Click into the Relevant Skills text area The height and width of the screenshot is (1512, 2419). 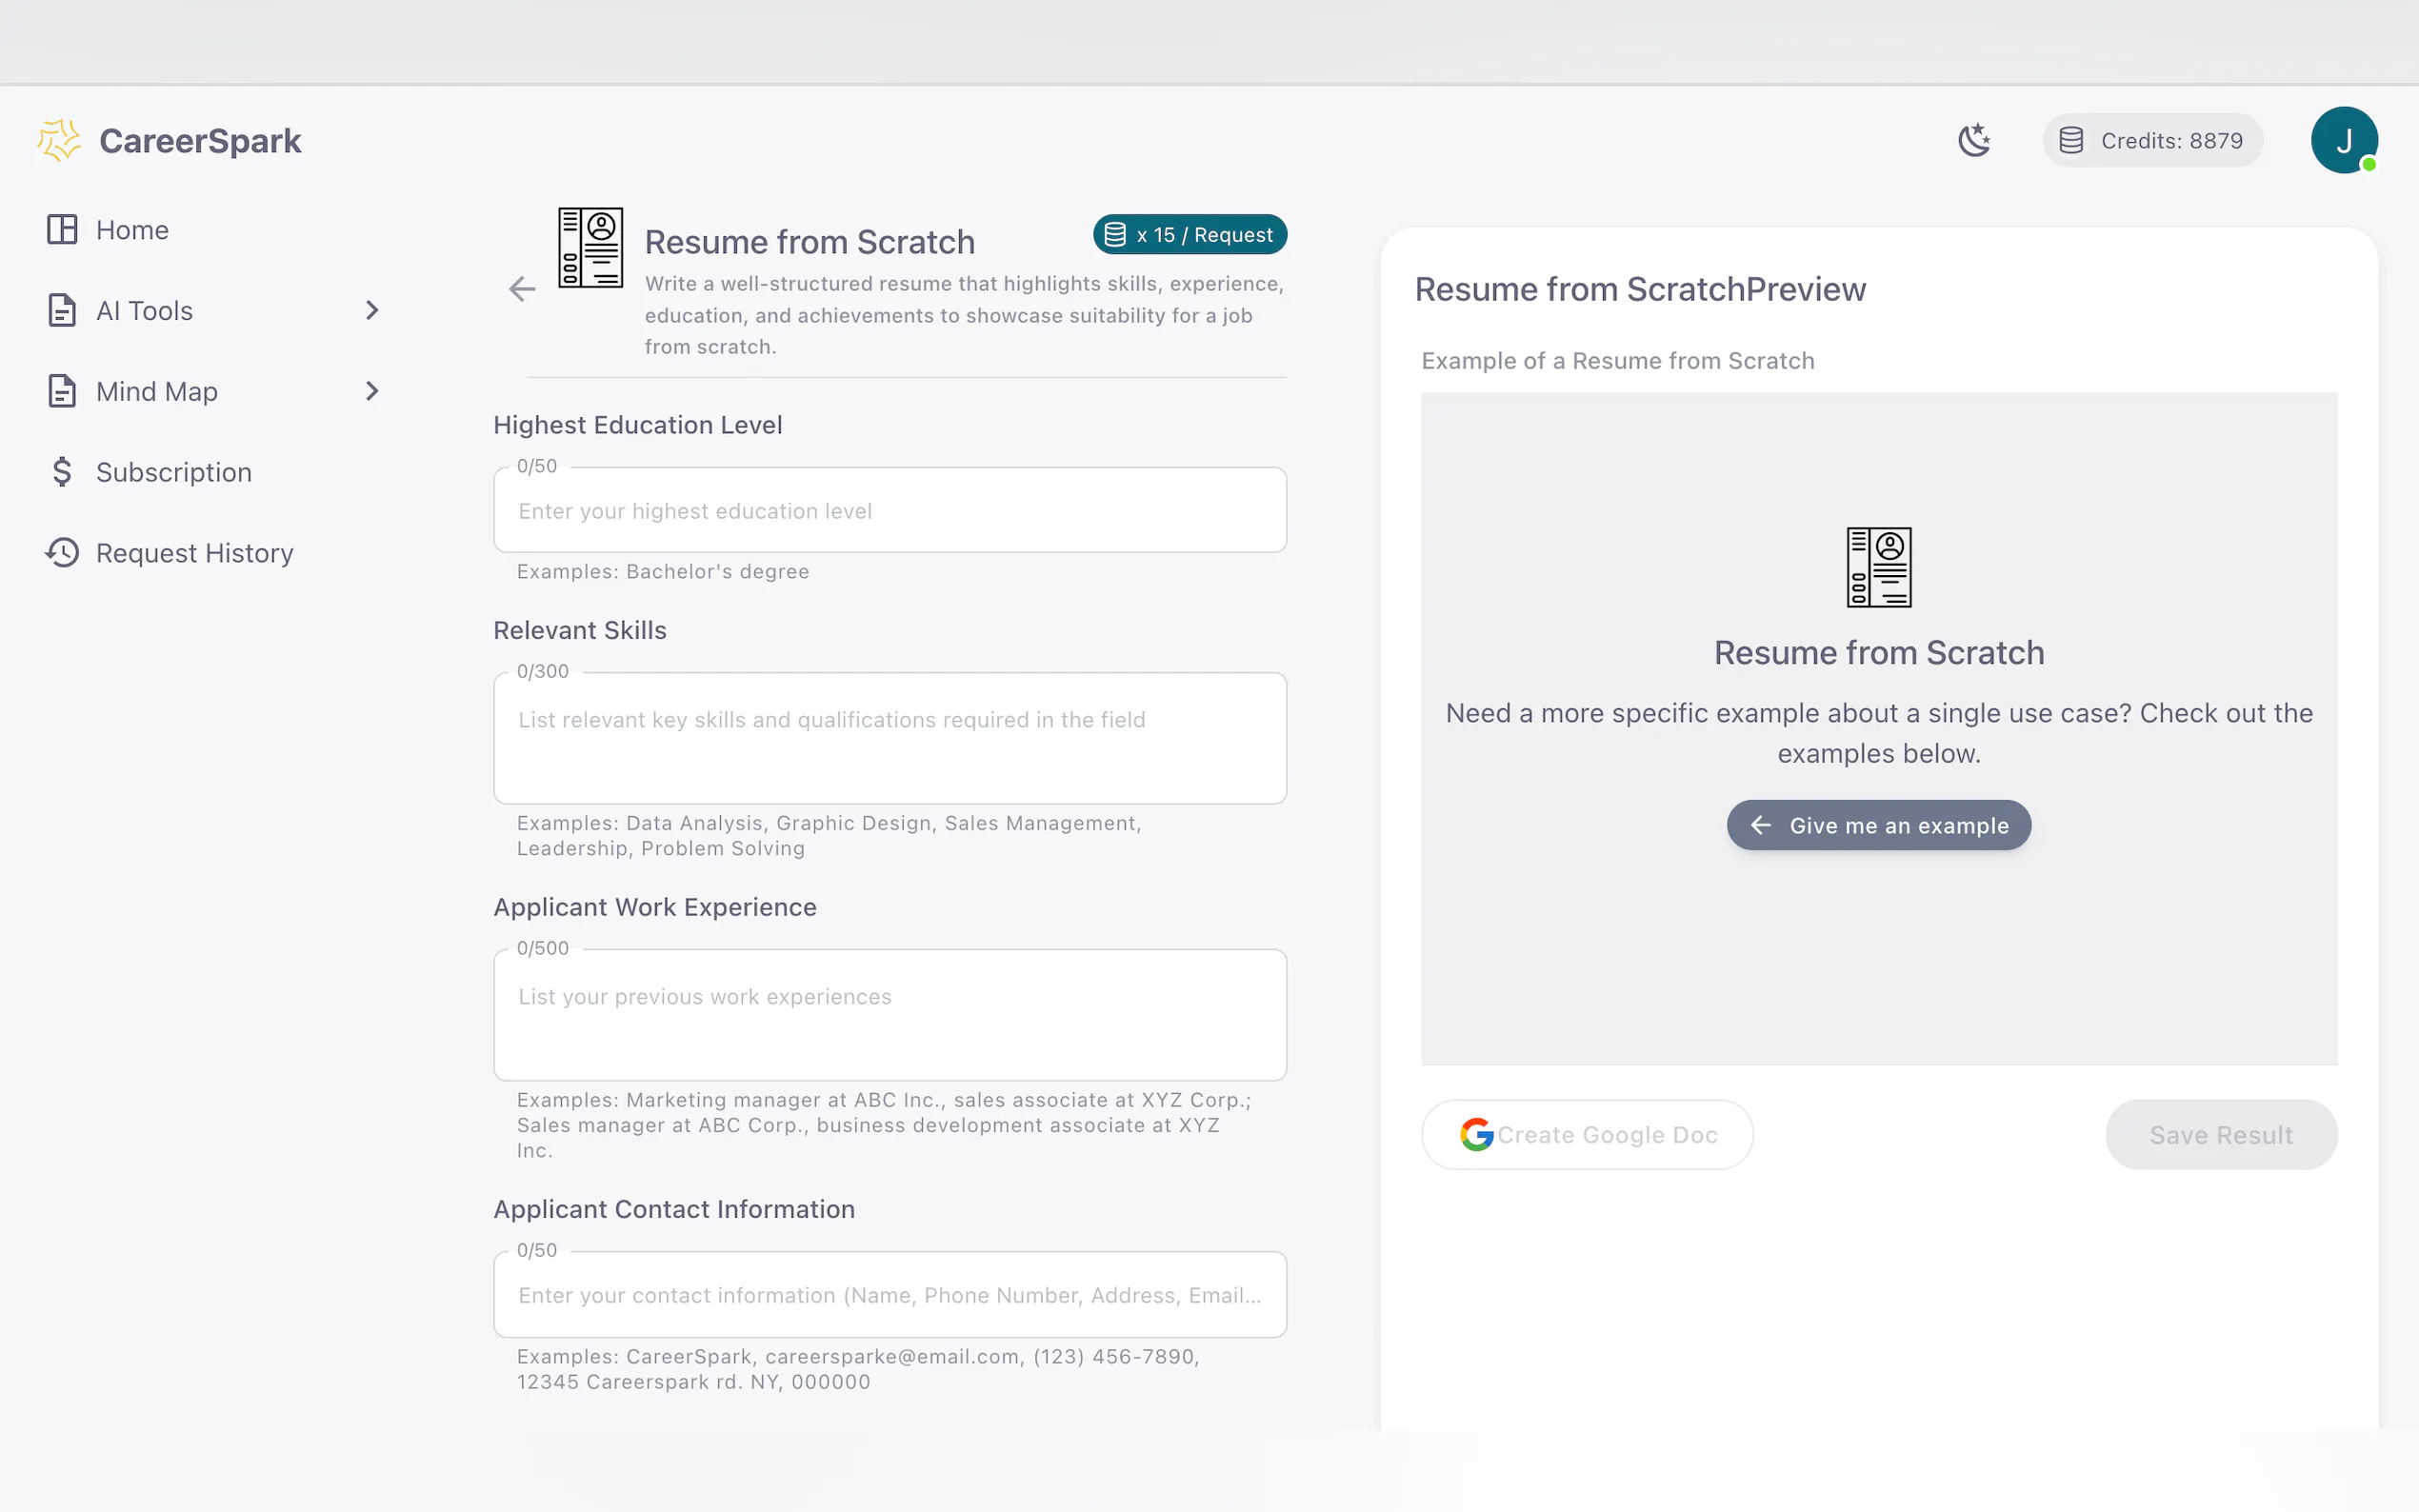889,738
